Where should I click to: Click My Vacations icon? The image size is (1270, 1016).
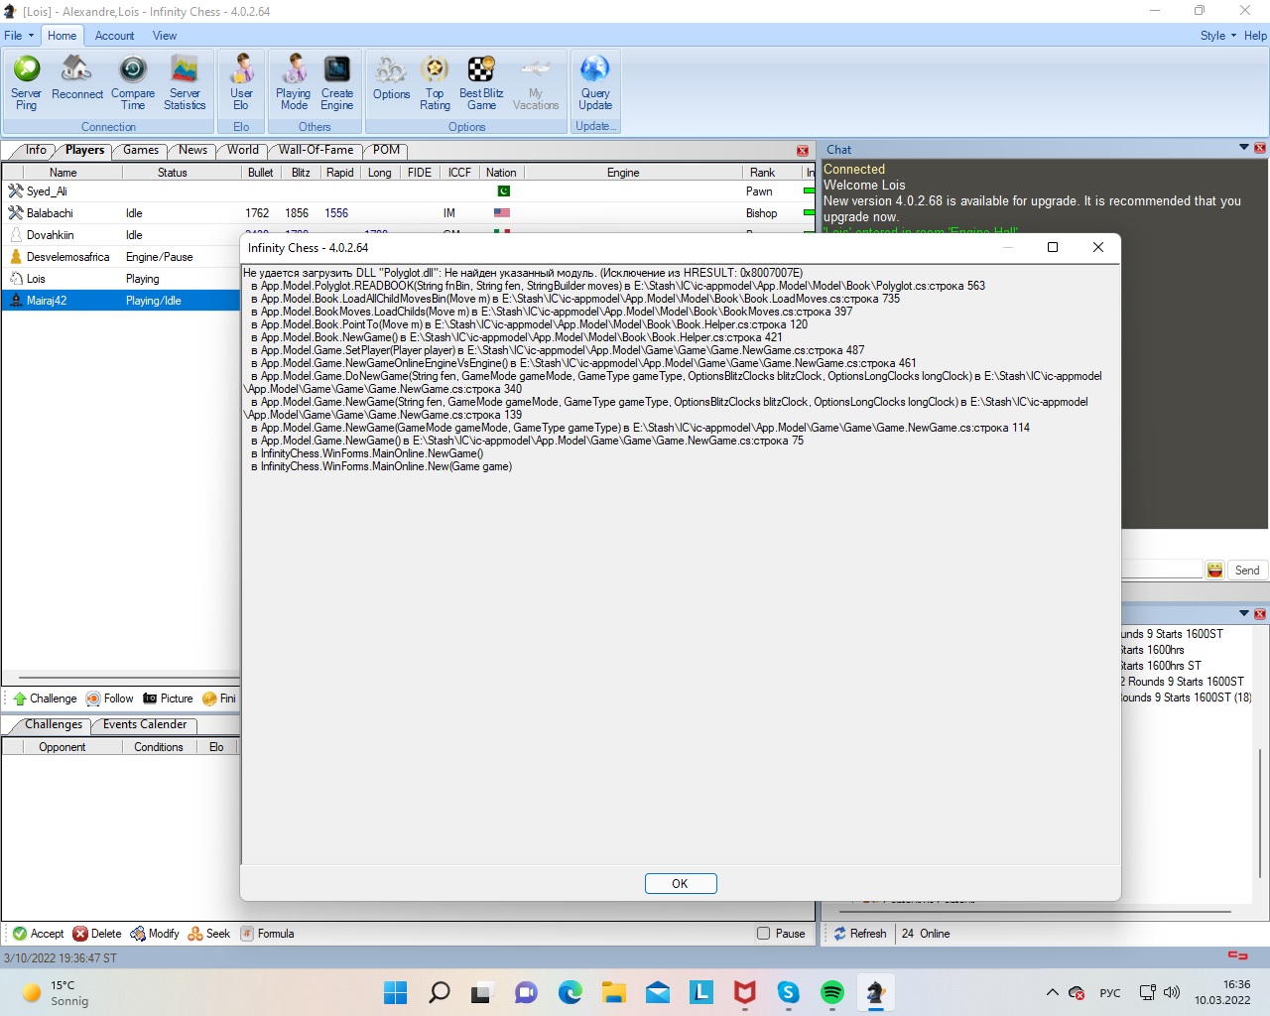pos(536,81)
